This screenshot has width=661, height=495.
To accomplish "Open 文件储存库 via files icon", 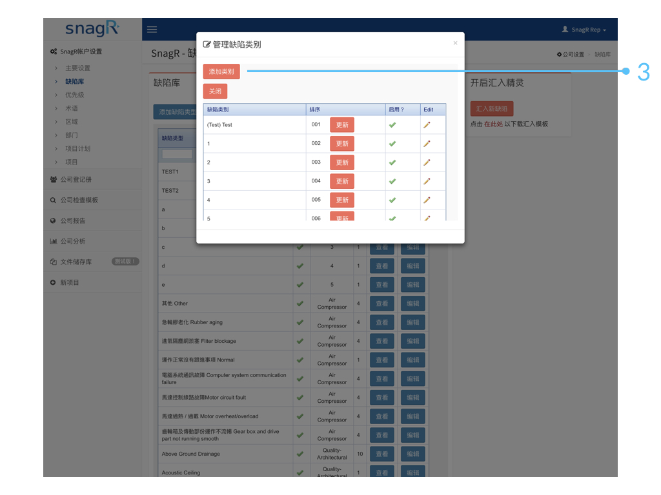I will (x=53, y=262).
